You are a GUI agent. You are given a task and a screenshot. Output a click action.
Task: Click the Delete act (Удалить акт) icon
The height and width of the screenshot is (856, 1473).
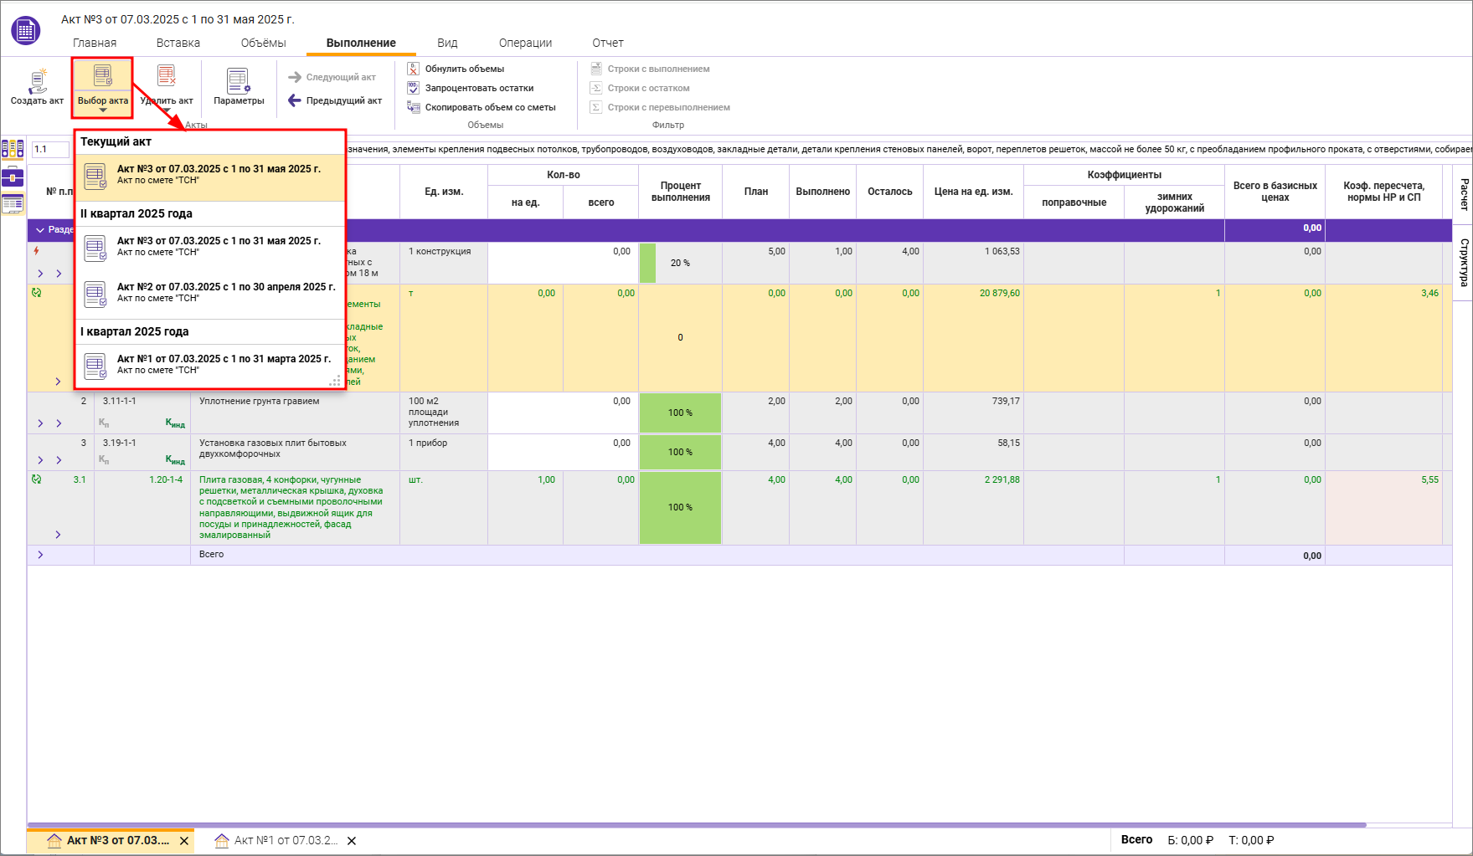tap(167, 77)
